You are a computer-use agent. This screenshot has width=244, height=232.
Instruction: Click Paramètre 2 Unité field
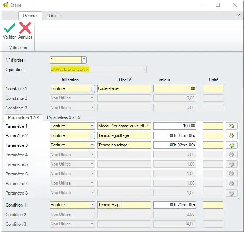click(213, 135)
